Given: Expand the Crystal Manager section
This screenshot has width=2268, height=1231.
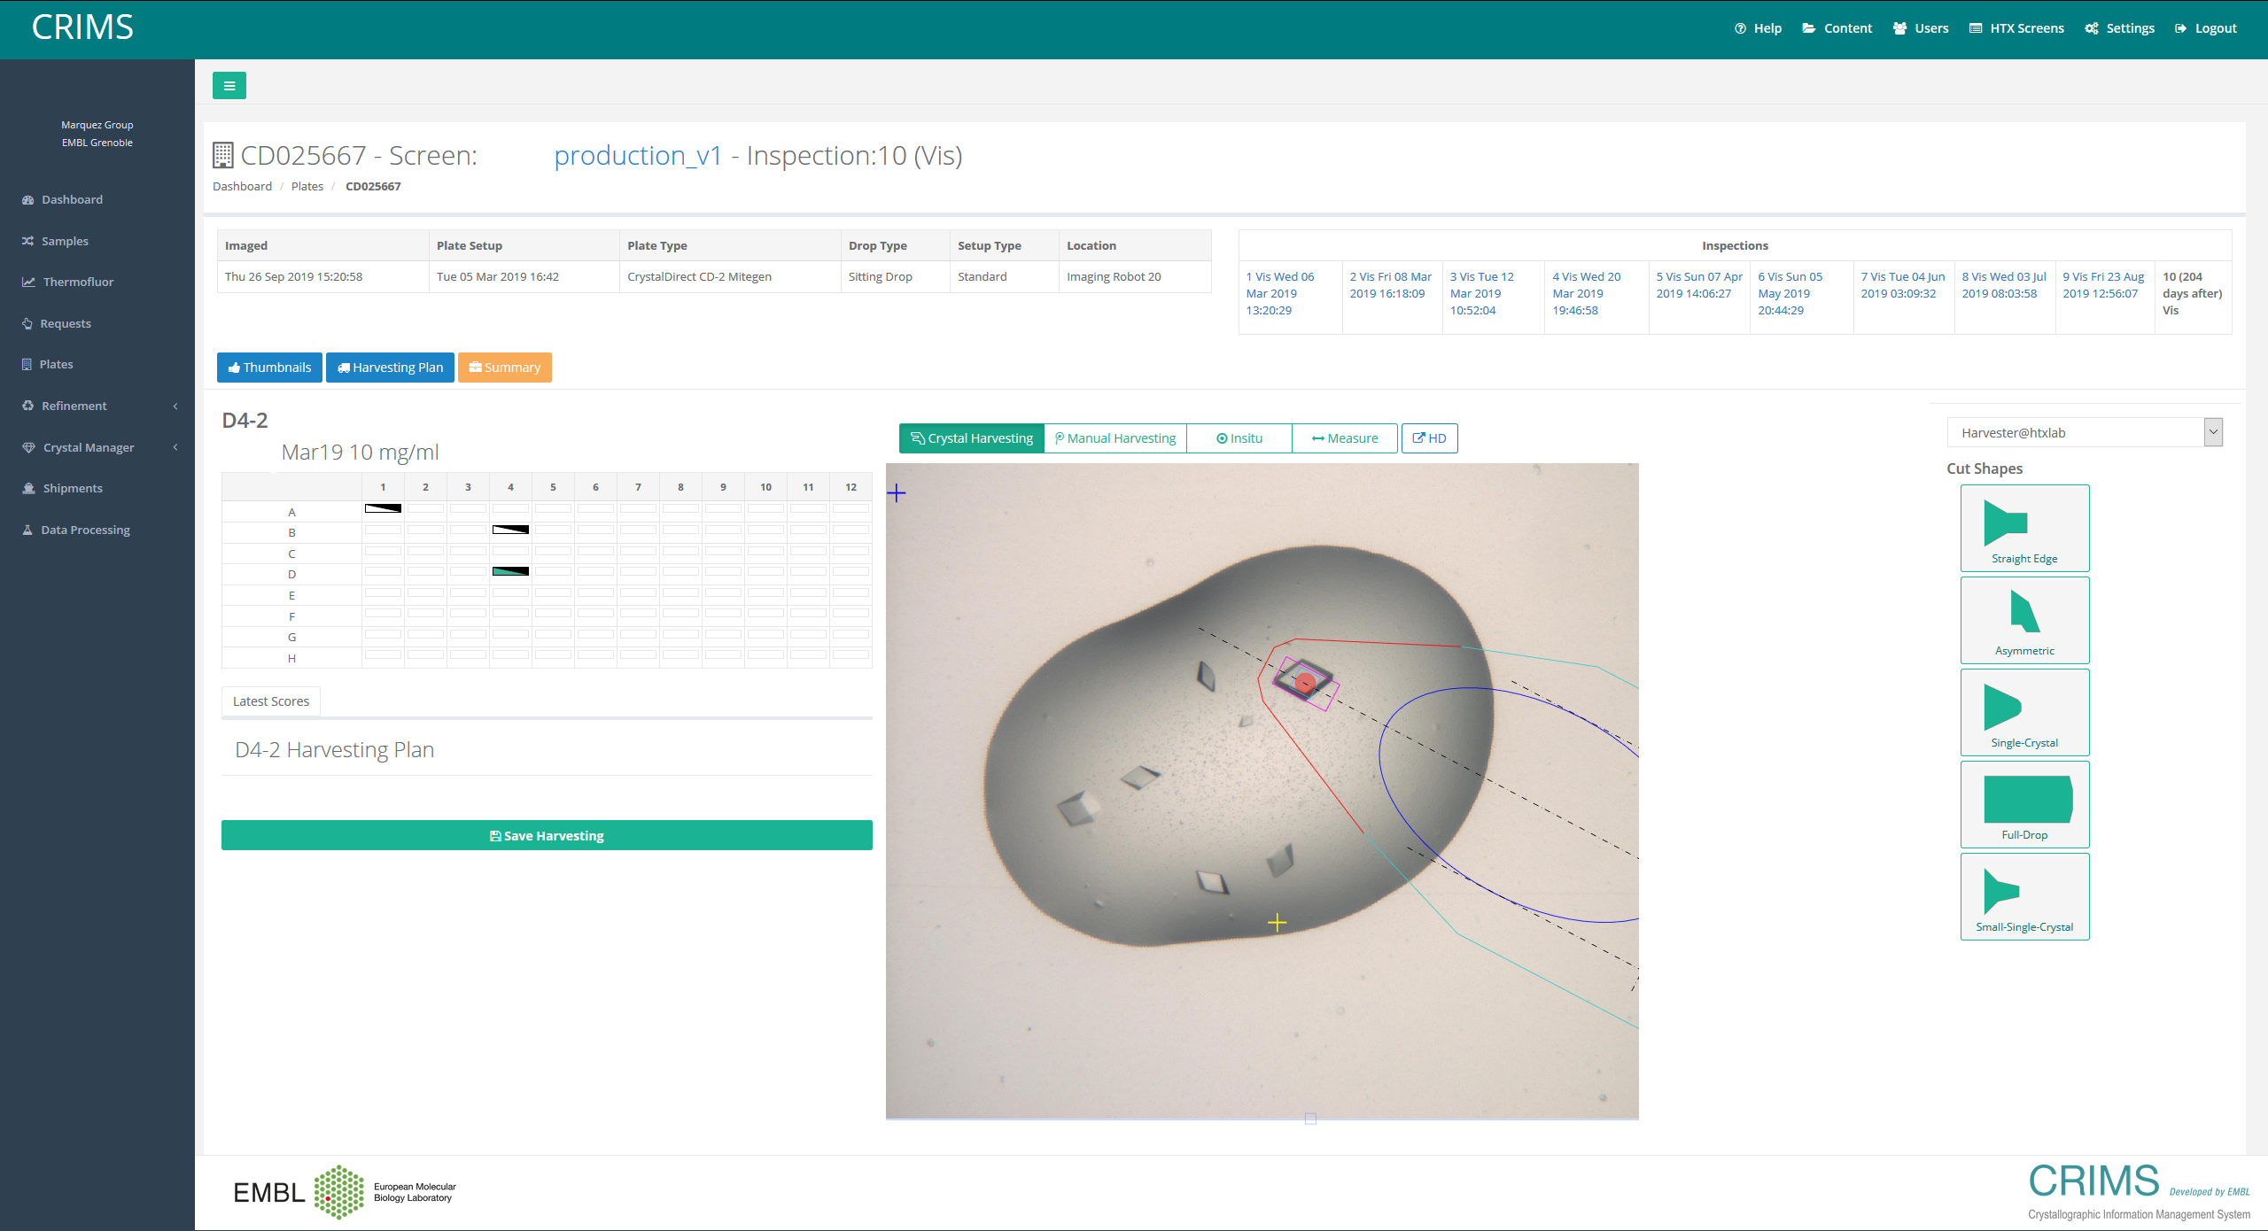Looking at the screenshot, I should (89, 447).
